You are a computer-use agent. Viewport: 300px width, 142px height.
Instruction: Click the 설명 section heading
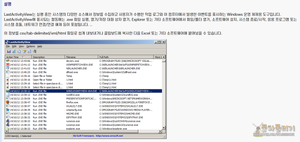pyautogui.click(x=7, y=4)
